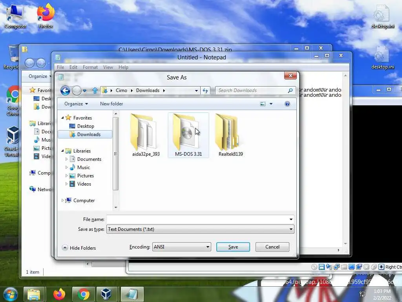402x302 pixels.
Task: Open the view options dropdown arrow
Action: (271, 104)
